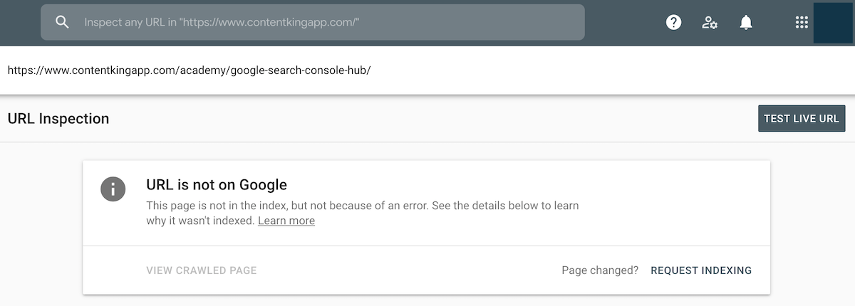Click the info icon in the status card
The width and height of the screenshot is (855, 306).
tap(113, 189)
